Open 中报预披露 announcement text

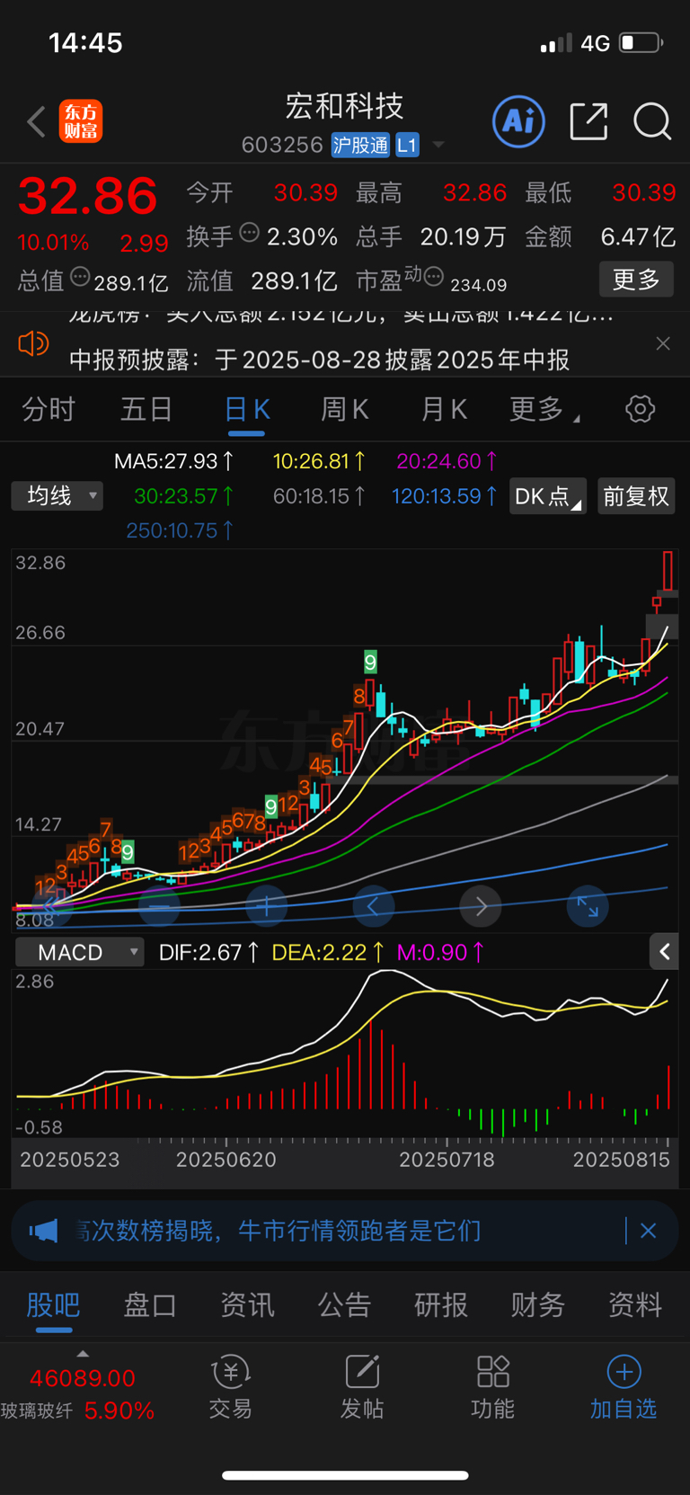tap(320, 360)
